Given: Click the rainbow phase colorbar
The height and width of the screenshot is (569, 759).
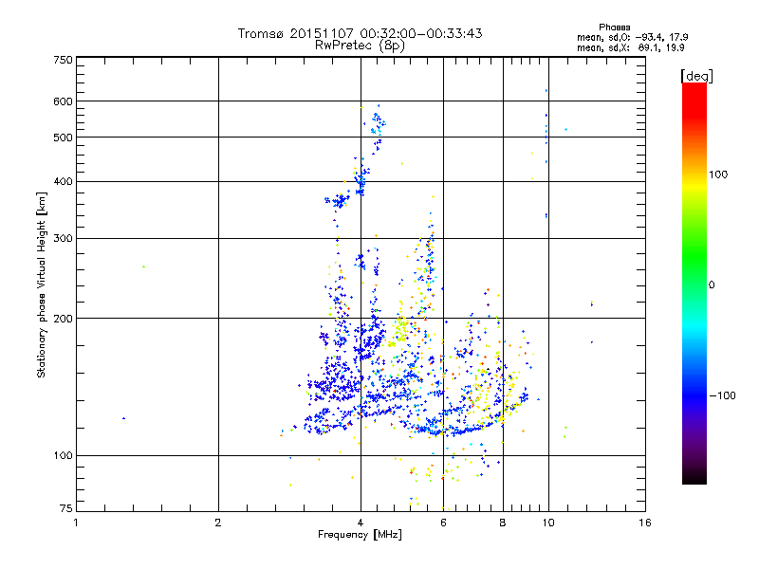Looking at the screenshot, I should pos(694,283).
